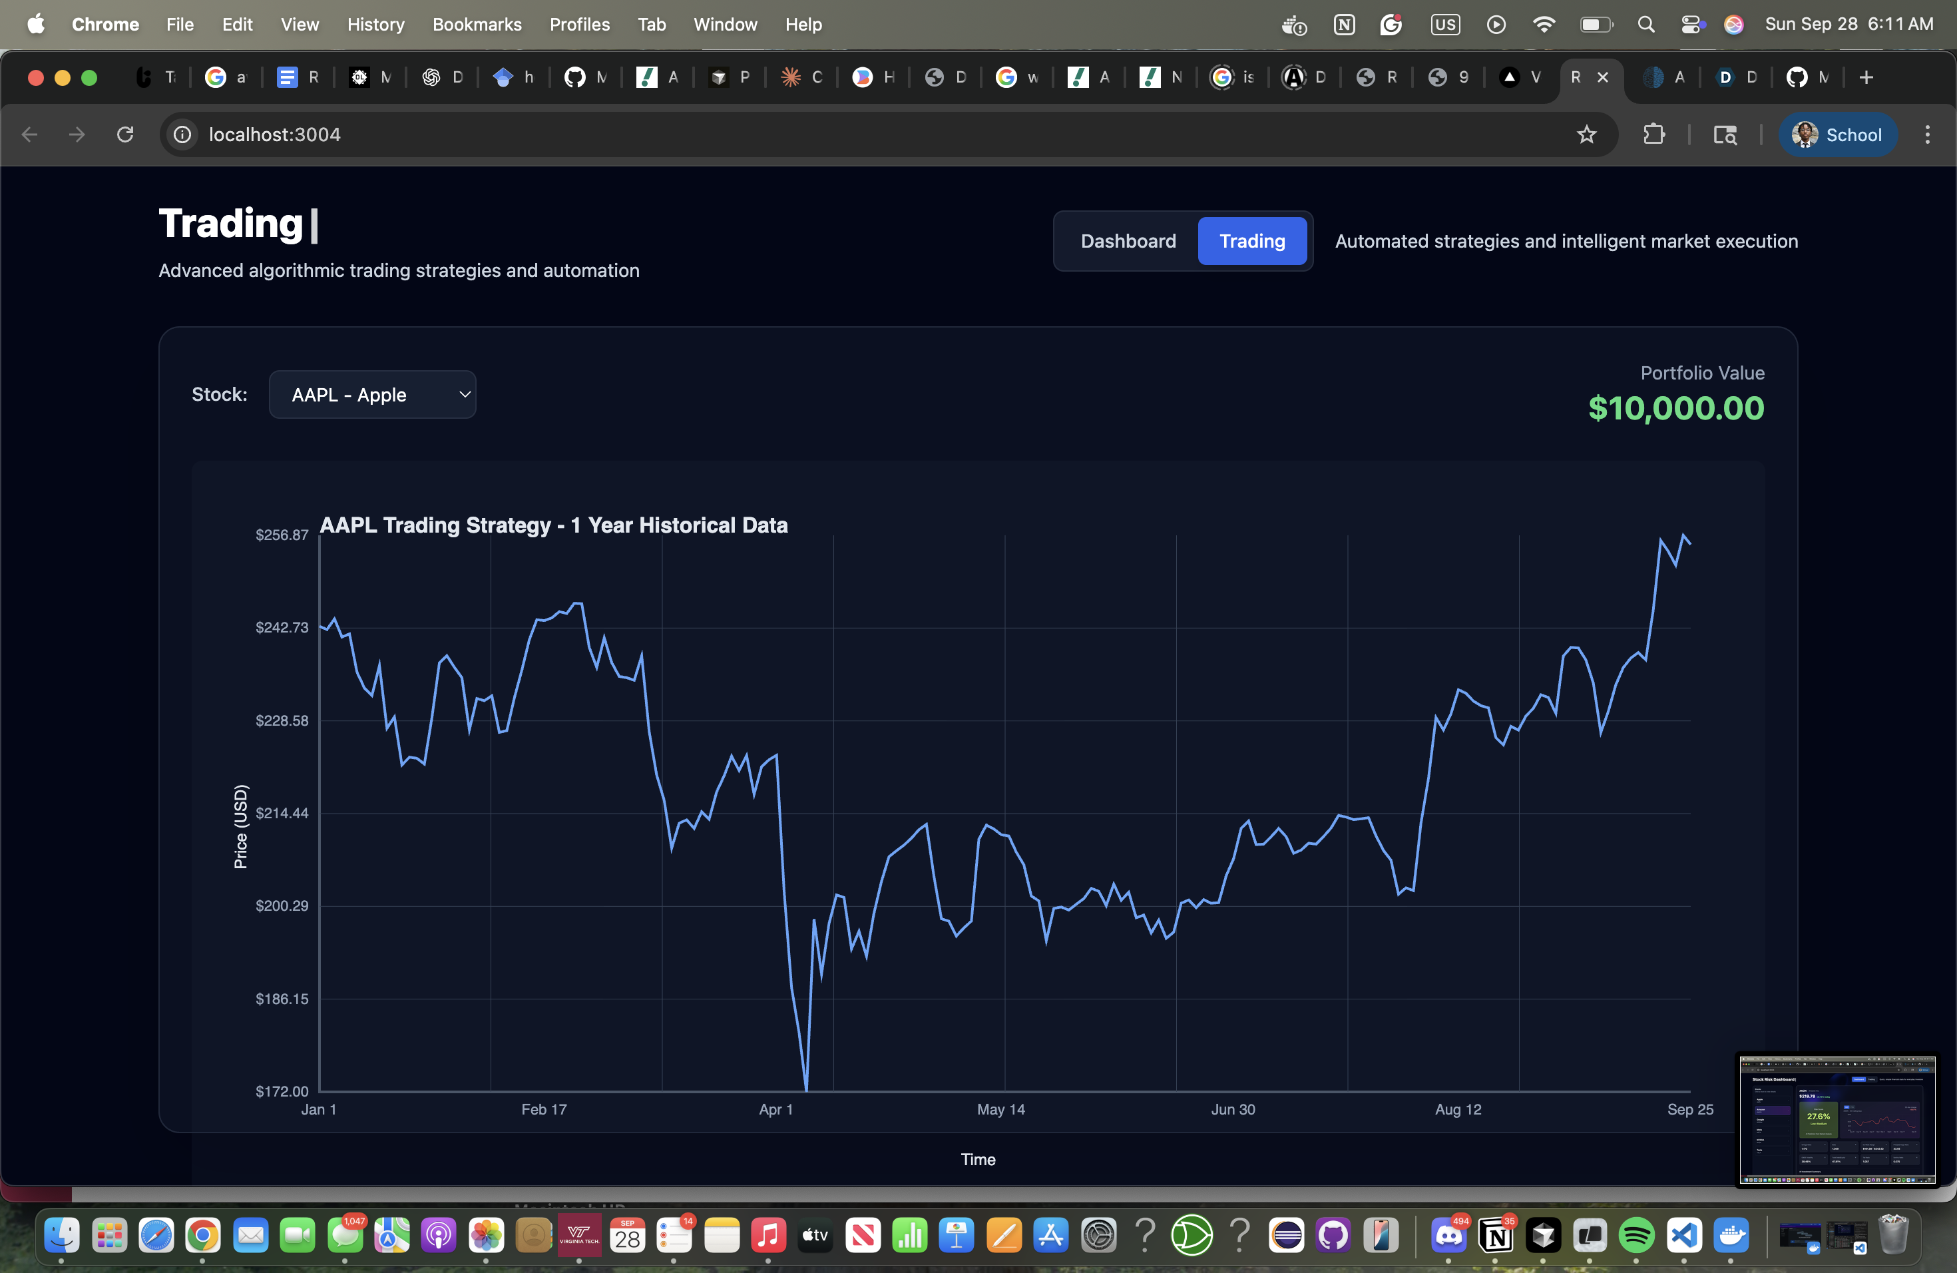This screenshot has height=1273, width=1957.
Task: Open macOS Control Center toggle icon
Action: [1691, 25]
